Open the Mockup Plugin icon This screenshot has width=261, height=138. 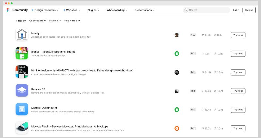tap(22, 128)
